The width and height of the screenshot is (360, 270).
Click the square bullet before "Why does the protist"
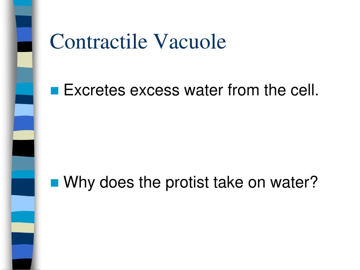click(x=54, y=183)
